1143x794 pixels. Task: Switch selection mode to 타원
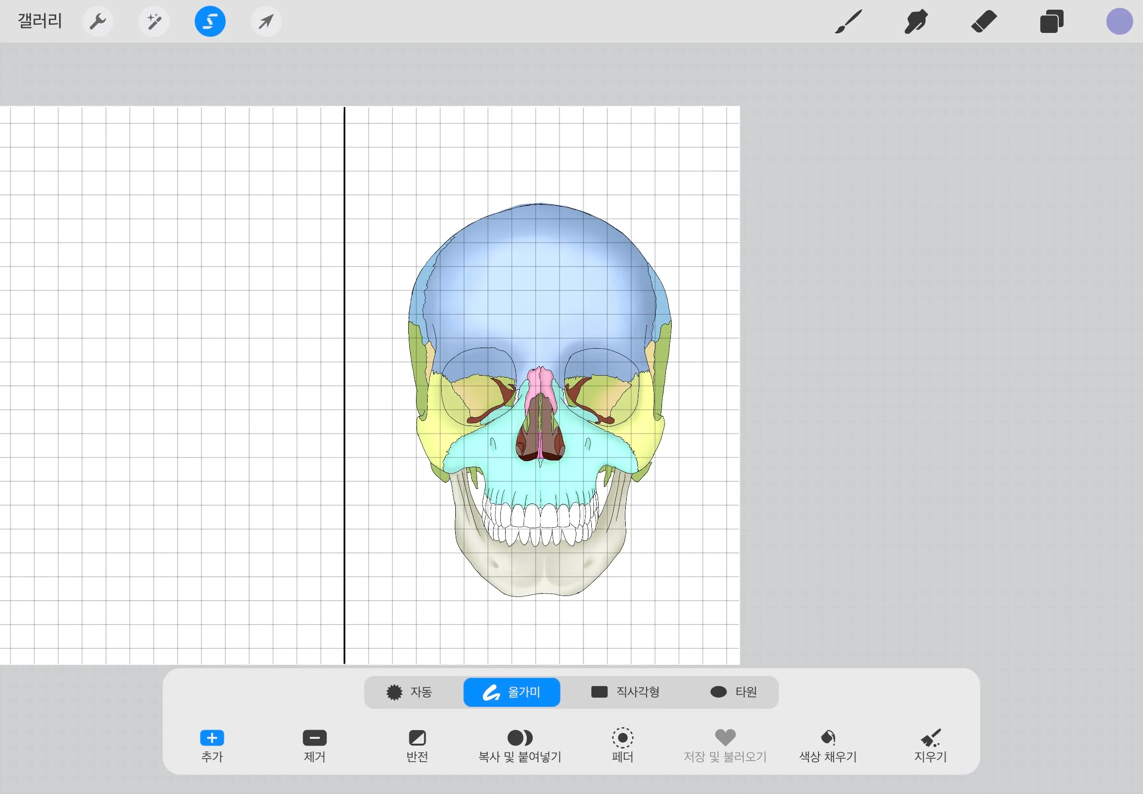733,692
